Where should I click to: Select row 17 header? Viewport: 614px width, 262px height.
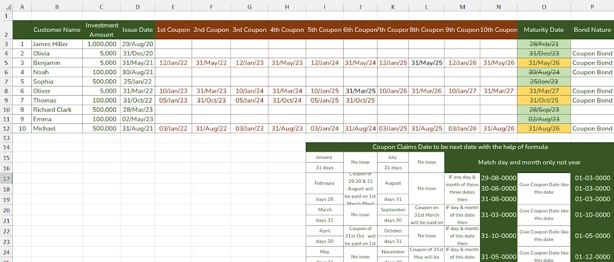click(6, 178)
